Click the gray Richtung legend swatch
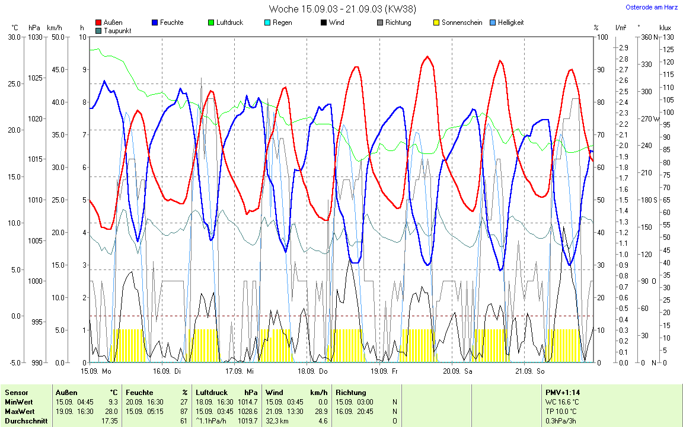Viewport: 683px width, 427px height. click(379, 23)
